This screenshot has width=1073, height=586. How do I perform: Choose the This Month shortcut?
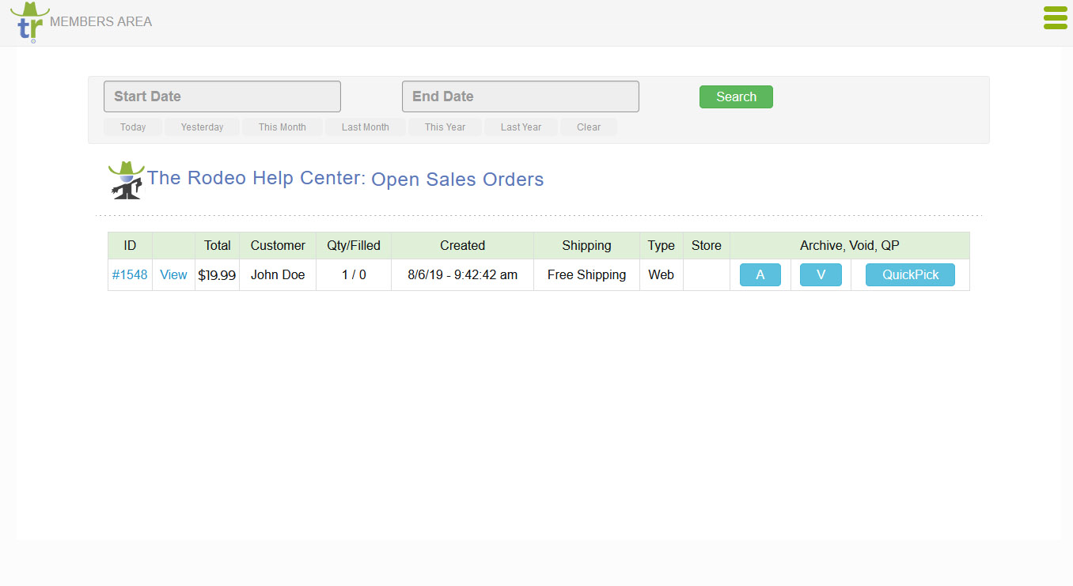(x=282, y=127)
